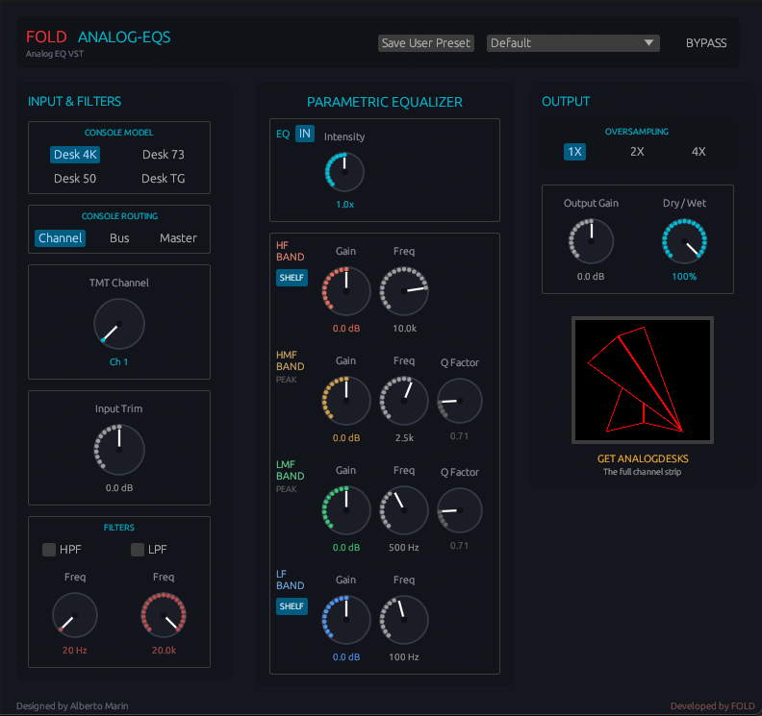The image size is (762, 716).
Task: Choose Channel console routing
Action: pyautogui.click(x=61, y=237)
